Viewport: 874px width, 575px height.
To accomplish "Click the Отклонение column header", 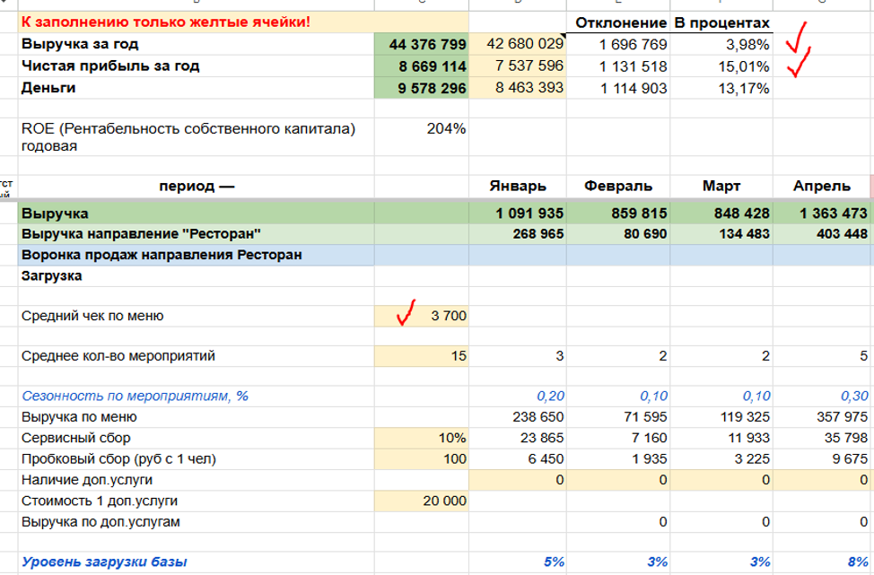I will click(620, 22).
